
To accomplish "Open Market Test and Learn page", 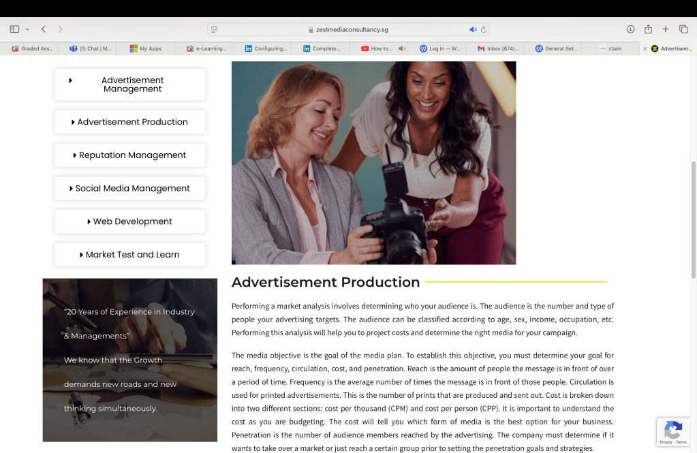I will click(129, 255).
